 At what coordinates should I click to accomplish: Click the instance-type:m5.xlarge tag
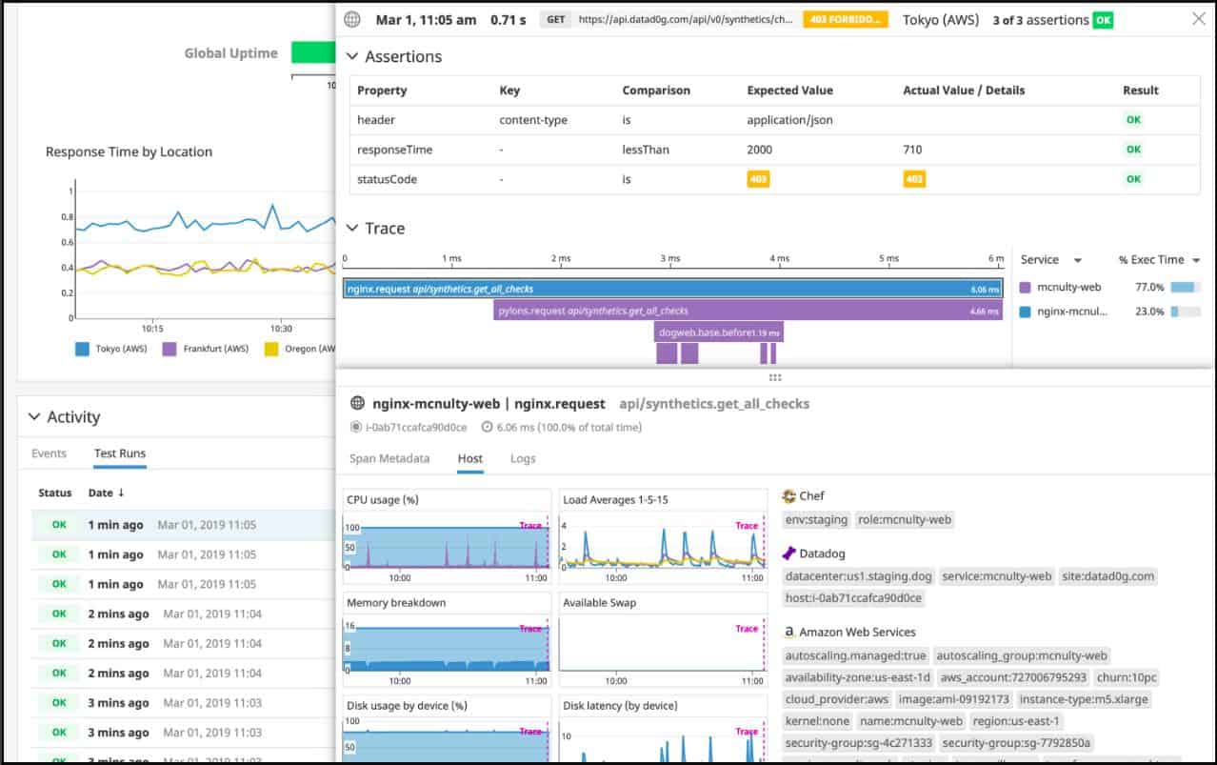[x=1085, y=699]
